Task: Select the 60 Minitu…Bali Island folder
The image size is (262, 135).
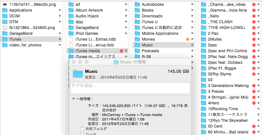Action: pyautogui.click(x=230, y=132)
